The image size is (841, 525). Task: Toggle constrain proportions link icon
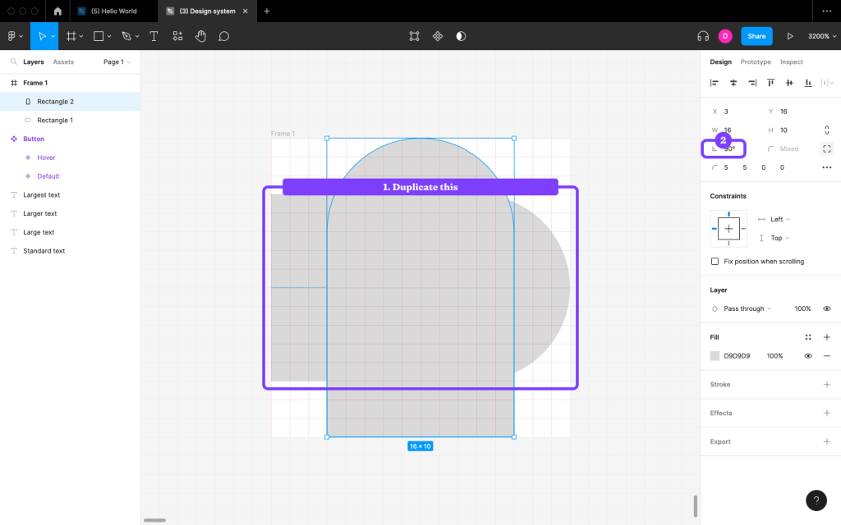tap(827, 130)
